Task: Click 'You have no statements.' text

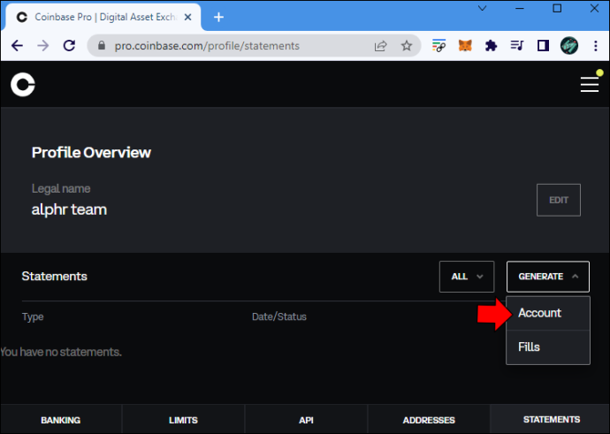Action: point(61,352)
